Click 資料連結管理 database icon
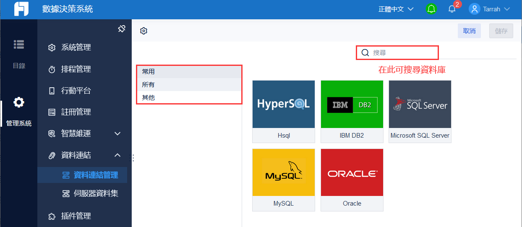The image size is (522, 227). point(66,175)
